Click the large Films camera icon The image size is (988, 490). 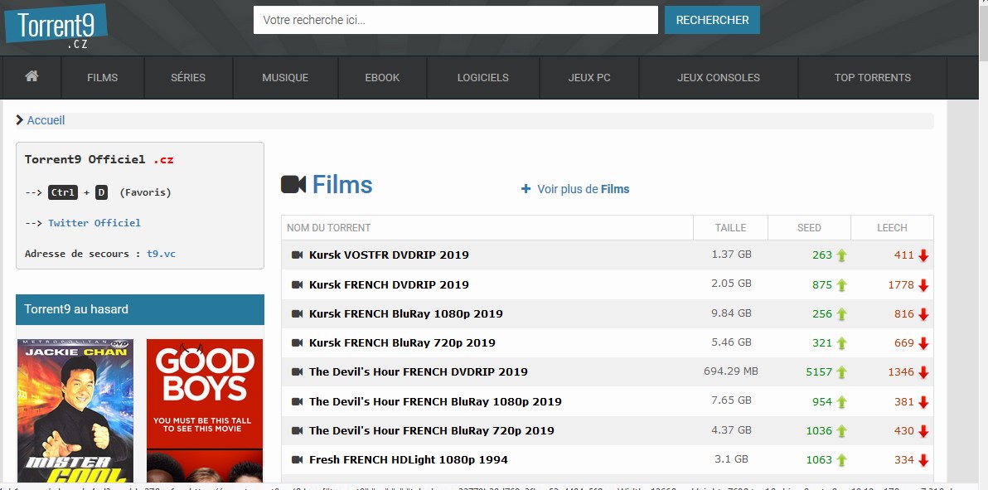click(x=293, y=185)
